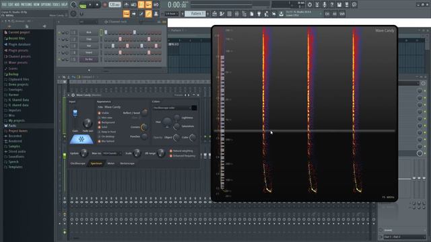Toggle the step edit arrow icon

[x=133, y=13]
